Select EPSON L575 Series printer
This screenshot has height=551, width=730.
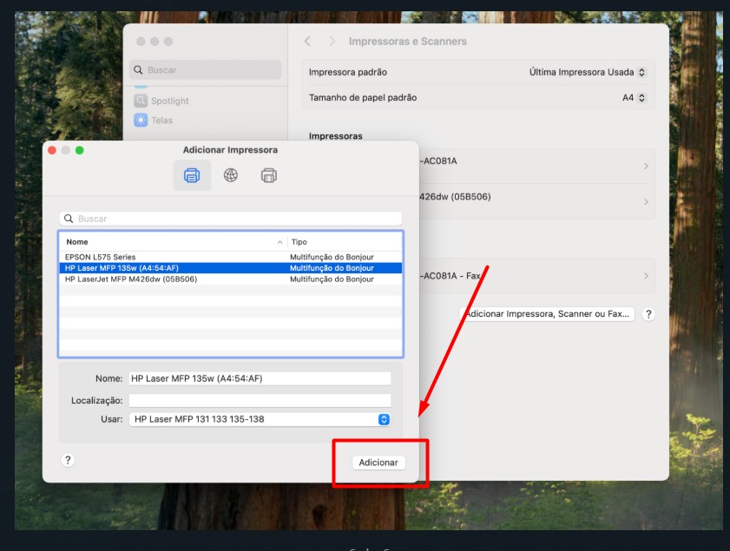click(101, 258)
